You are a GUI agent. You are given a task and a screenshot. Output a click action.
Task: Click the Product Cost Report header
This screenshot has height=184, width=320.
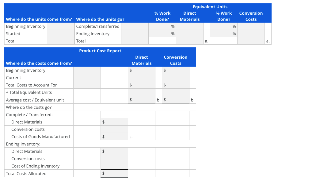(100, 51)
